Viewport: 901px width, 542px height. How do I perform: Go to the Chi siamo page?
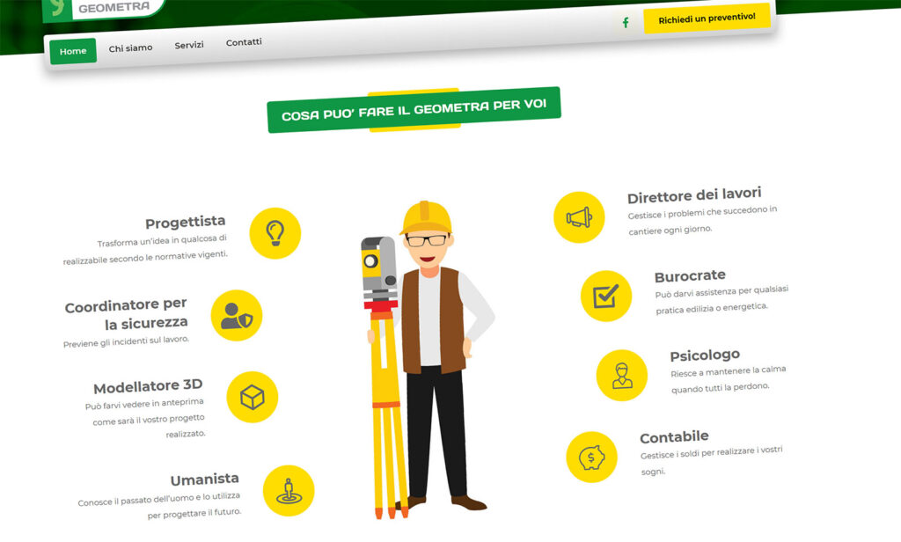[130, 48]
